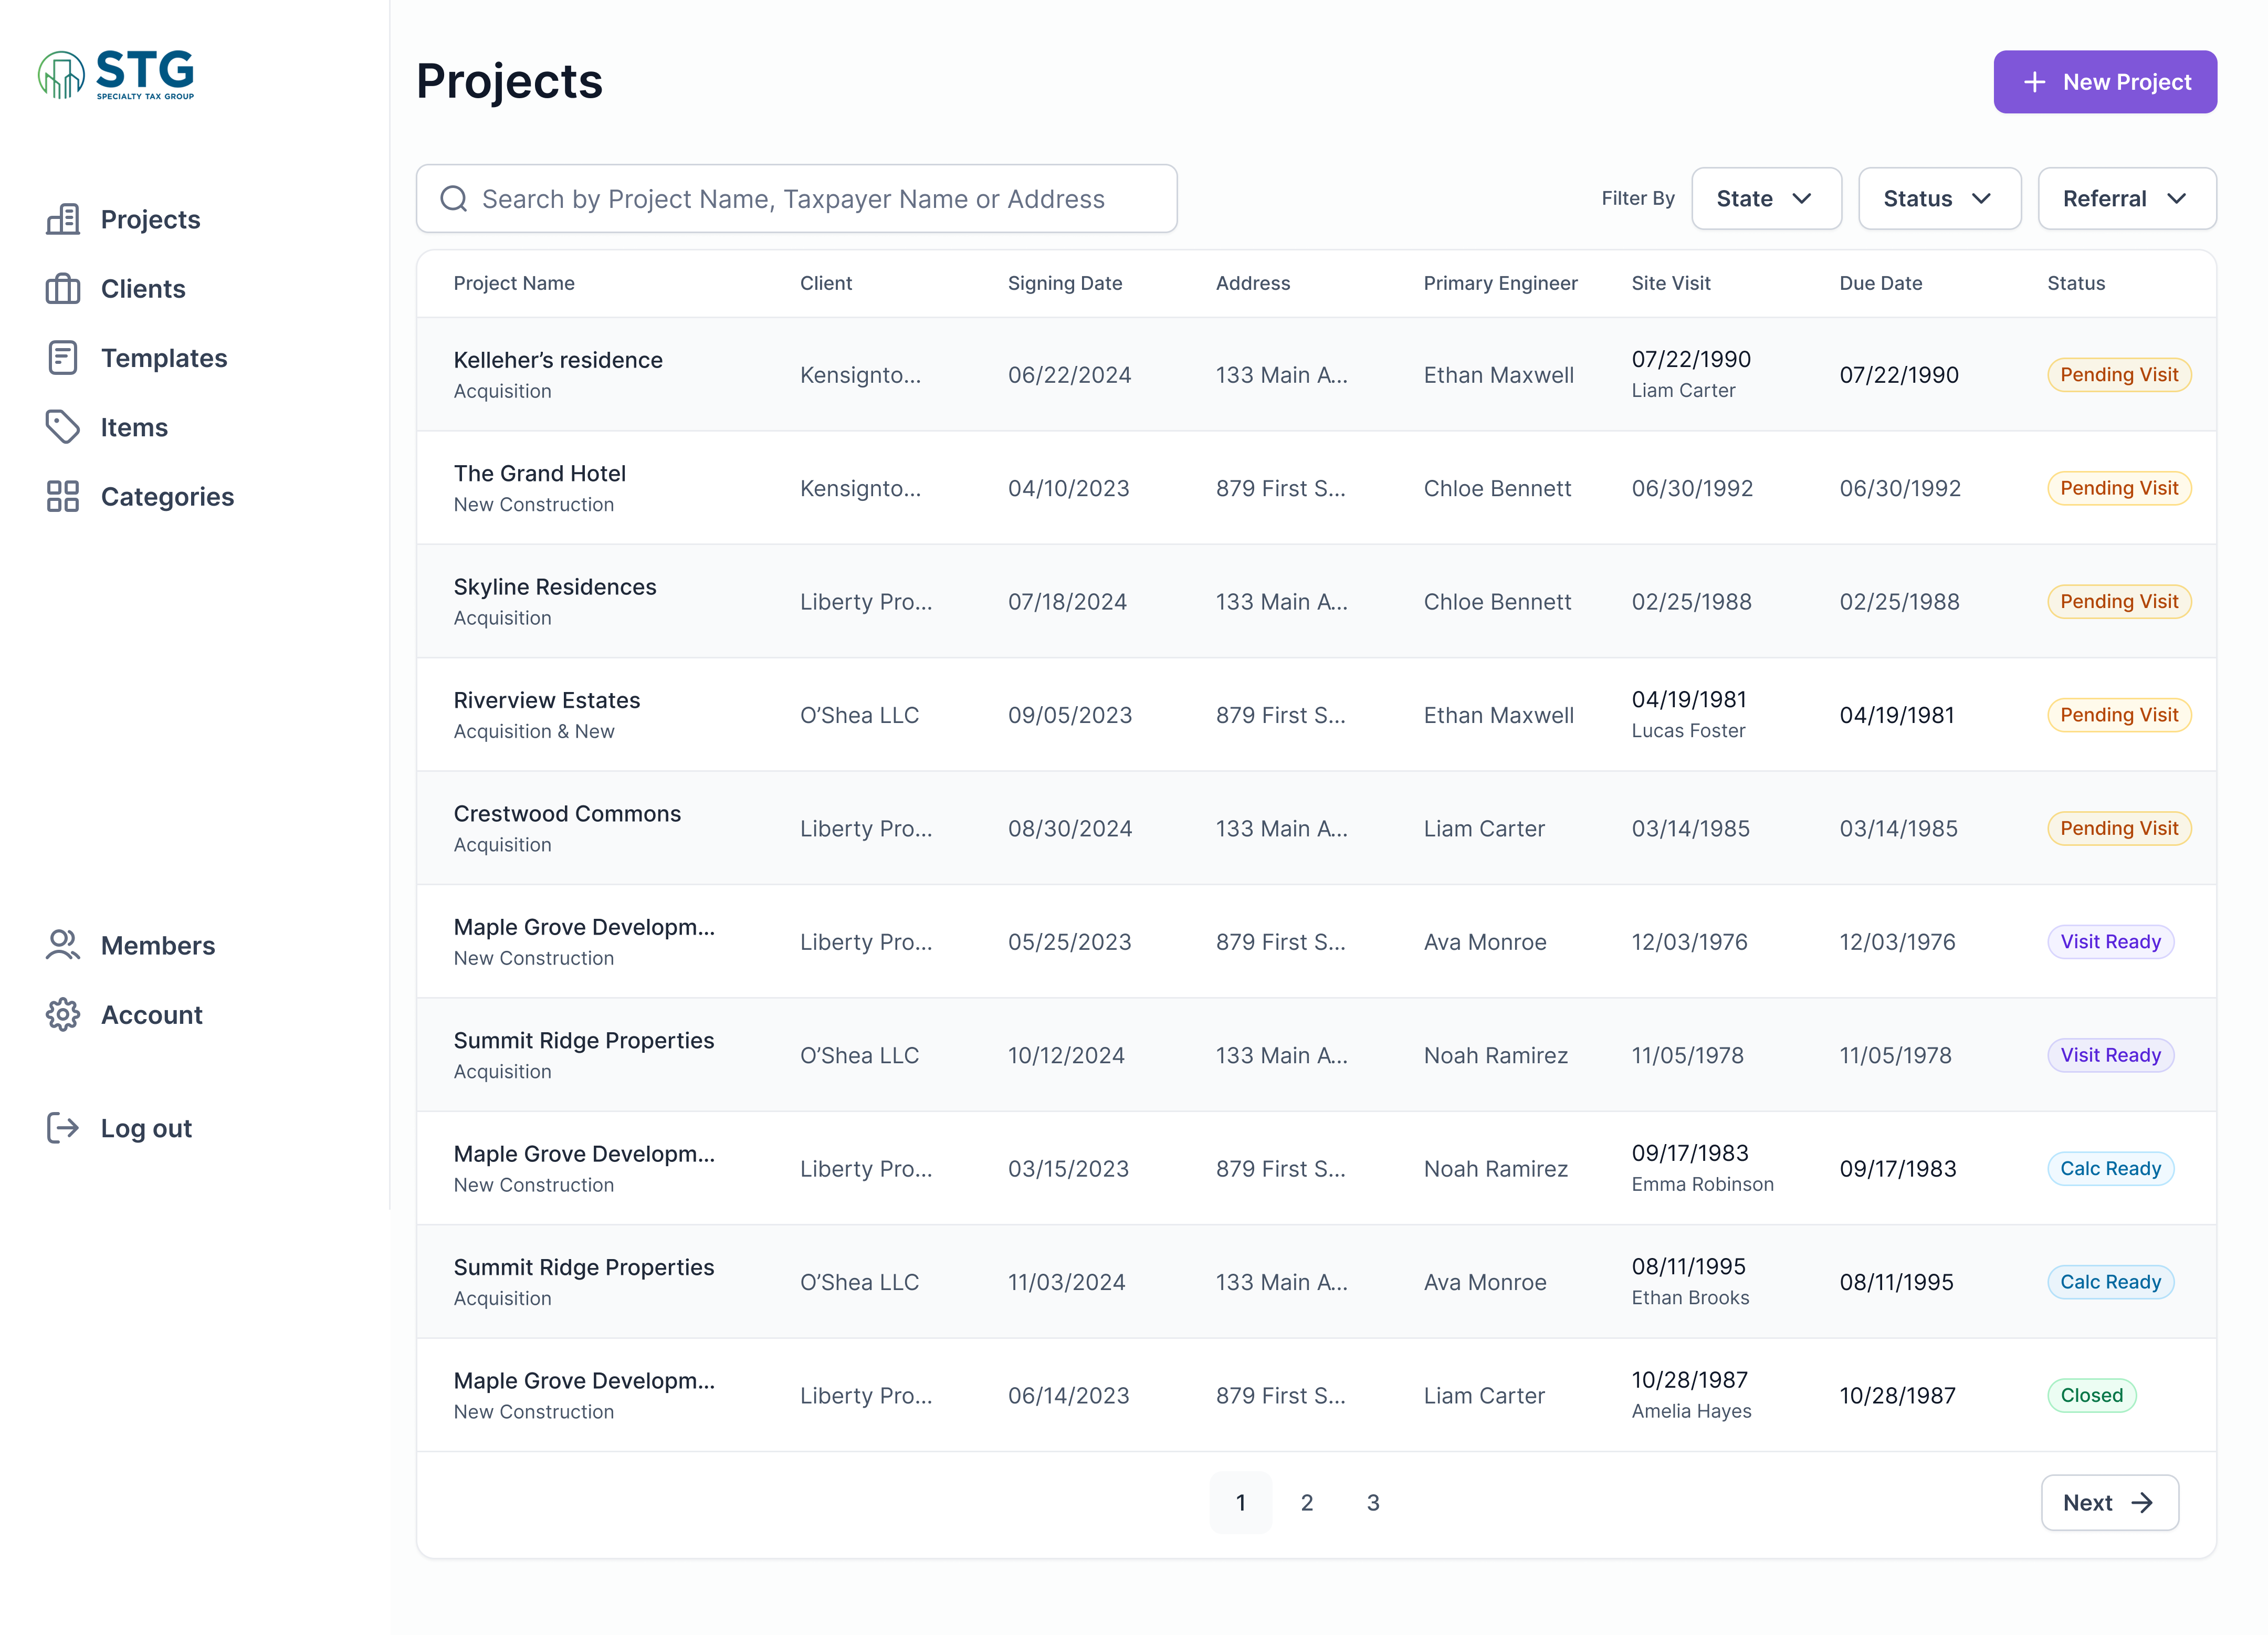This screenshot has width=2268, height=1635.
Task: Click the STG Specialty Tax Group logo
Action: [116, 75]
